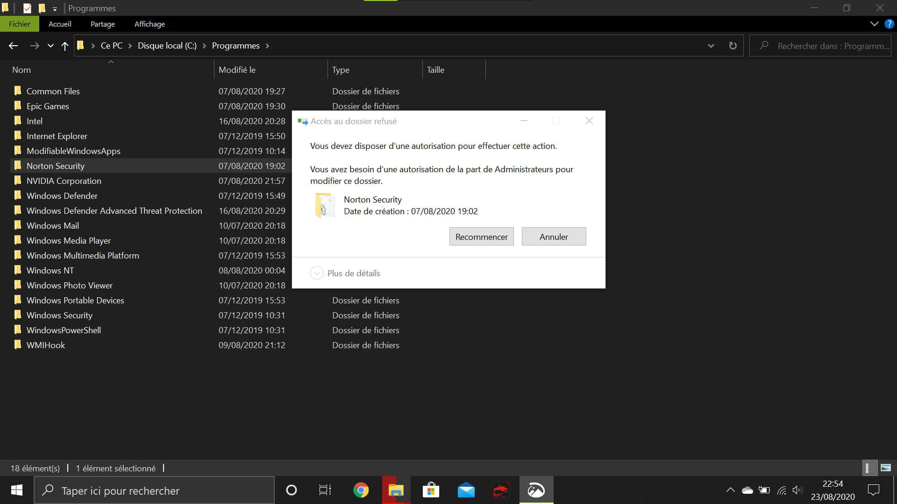897x504 pixels.
Task: Expand Plus de détails in the dialog
Action: pyautogui.click(x=345, y=273)
